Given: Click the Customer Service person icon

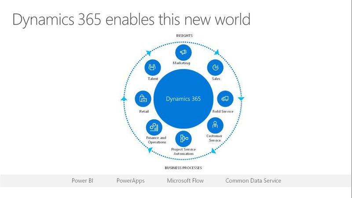Looking at the screenshot, I should 215,125.
